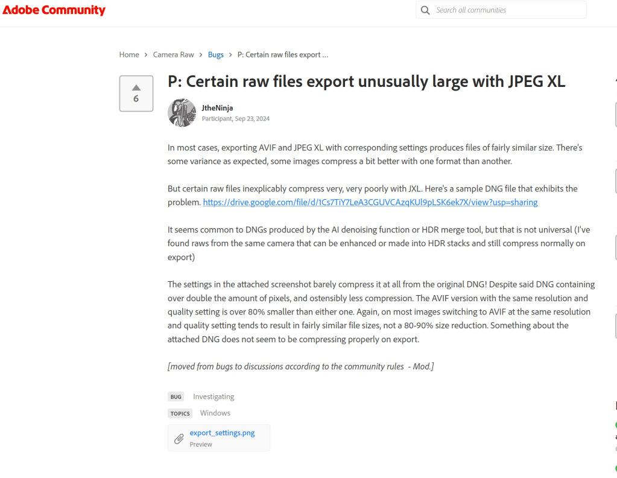Click the TOPICS label badge
Screen dimensions: 617x478
[180, 413]
